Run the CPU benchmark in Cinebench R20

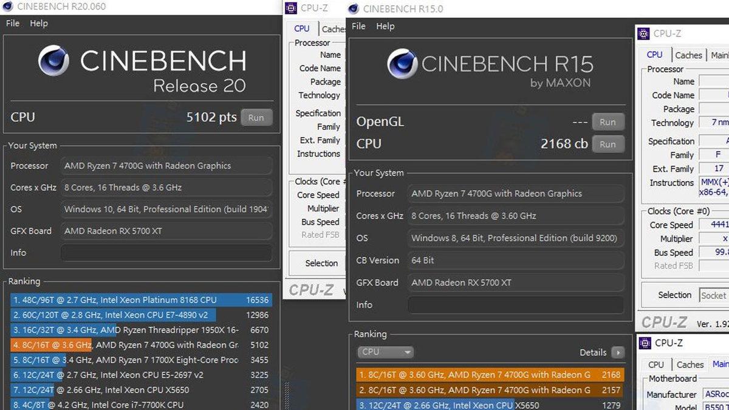tap(256, 117)
